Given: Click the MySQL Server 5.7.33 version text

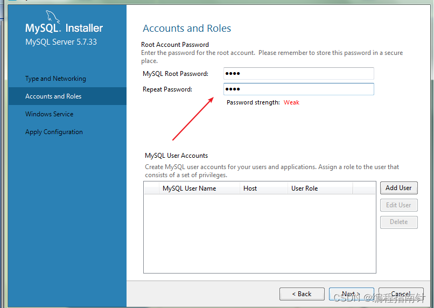Looking at the screenshot, I should pos(61,42).
